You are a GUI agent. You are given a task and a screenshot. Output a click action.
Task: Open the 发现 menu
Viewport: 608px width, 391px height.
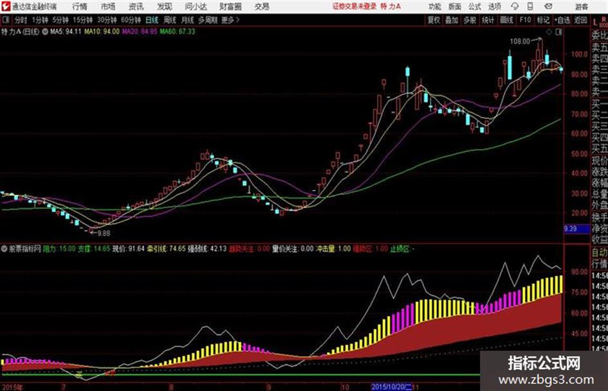[x=165, y=6]
